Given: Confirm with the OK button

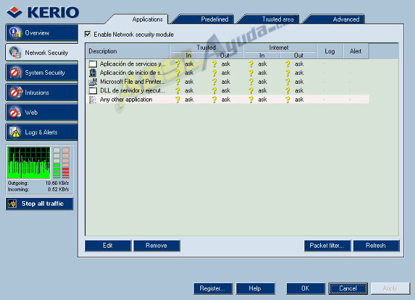Looking at the screenshot, I should coord(306,288).
